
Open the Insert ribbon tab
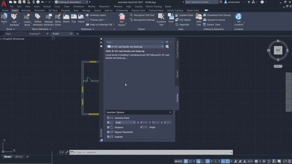pos(15,10)
